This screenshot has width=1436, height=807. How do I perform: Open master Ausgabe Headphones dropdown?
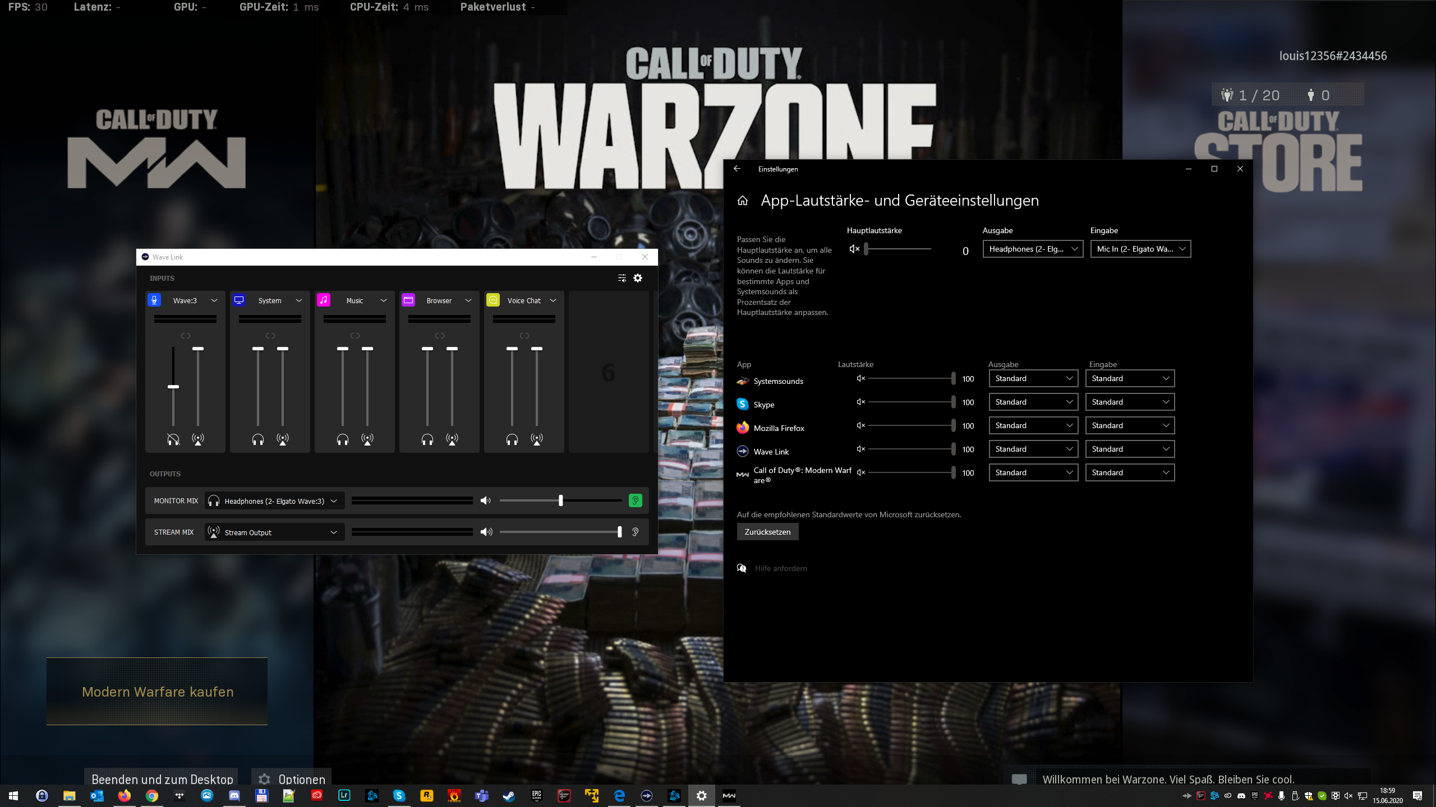pyautogui.click(x=1033, y=249)
